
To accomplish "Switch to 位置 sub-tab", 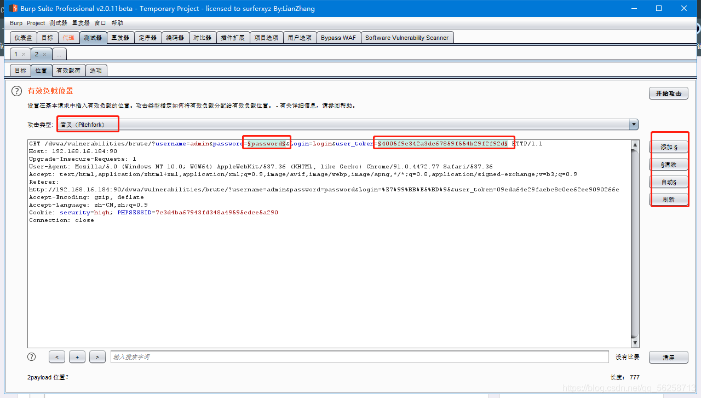I will [x=41, y=71].
